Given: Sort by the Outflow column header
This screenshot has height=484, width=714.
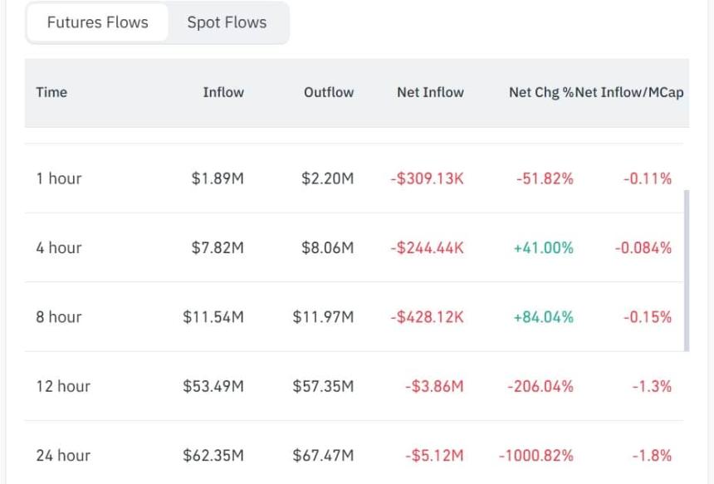Looking at the screenshot, I should click(x=329, y=92).
